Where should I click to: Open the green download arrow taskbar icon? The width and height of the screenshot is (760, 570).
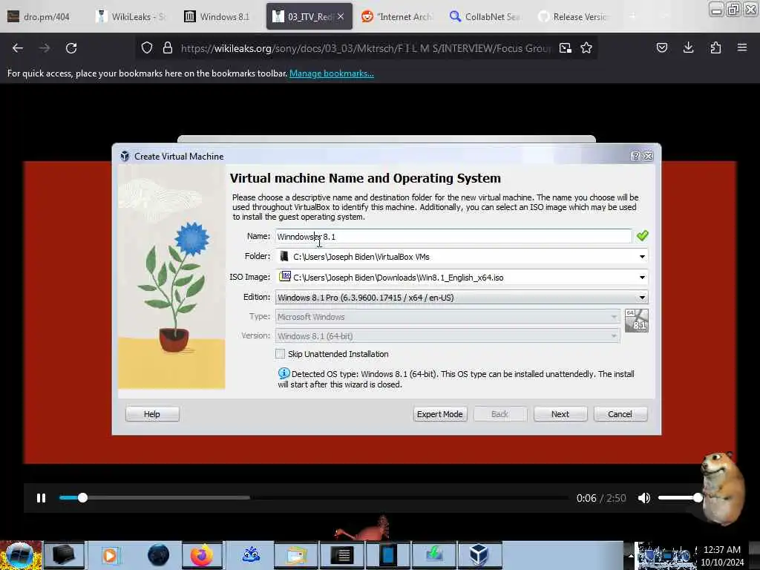434,555
